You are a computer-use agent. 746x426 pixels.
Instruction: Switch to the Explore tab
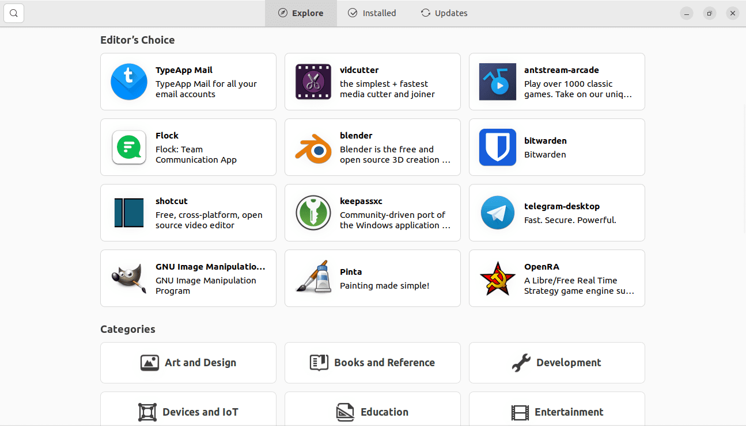301,13
